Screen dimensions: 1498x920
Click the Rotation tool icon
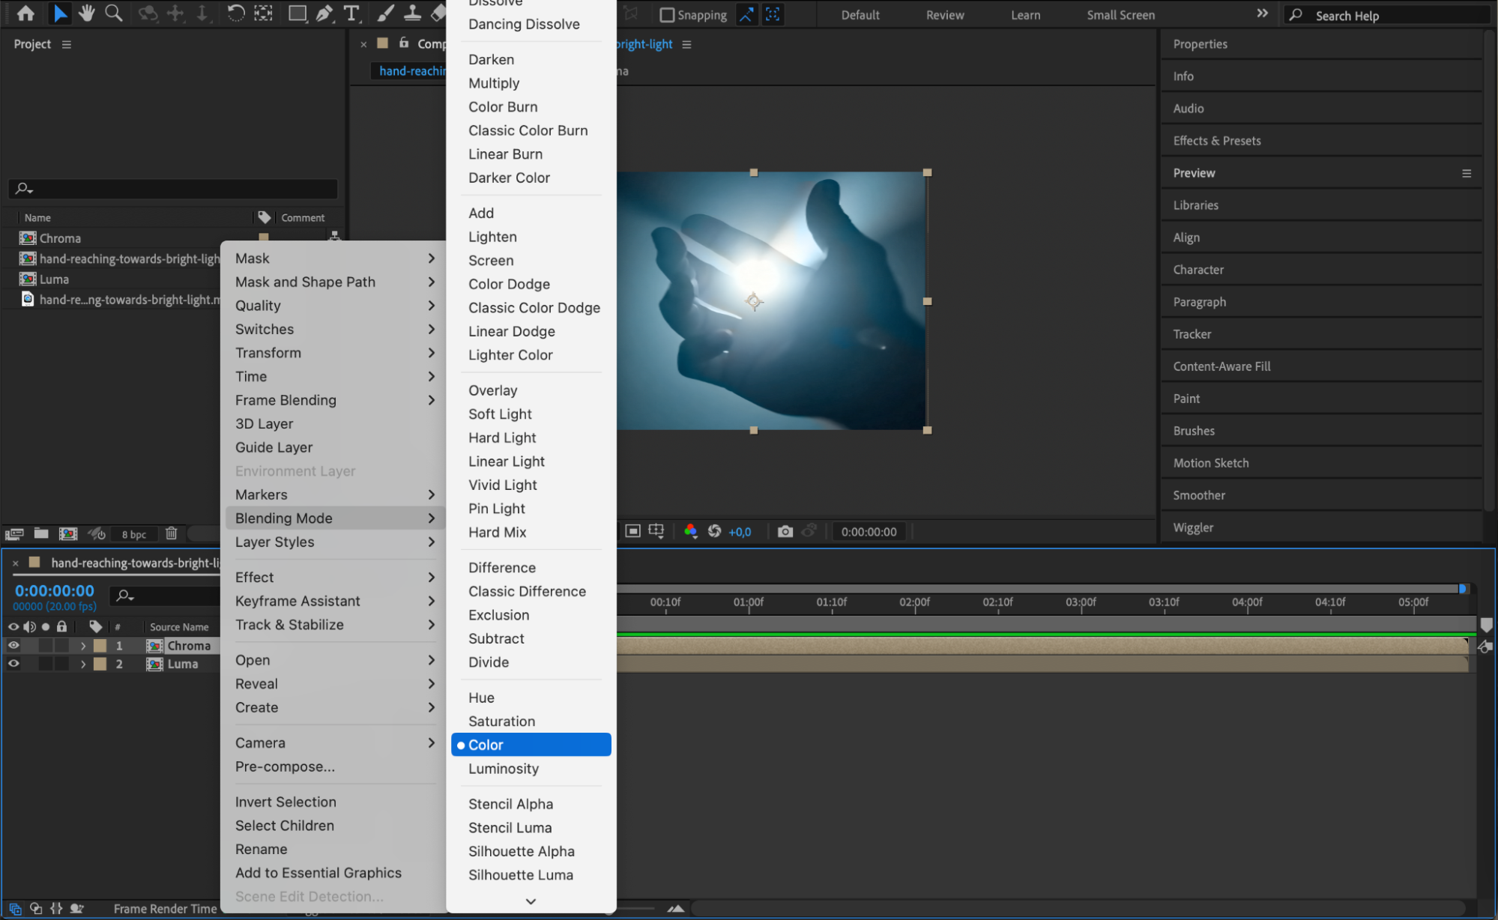pos(235,13)
